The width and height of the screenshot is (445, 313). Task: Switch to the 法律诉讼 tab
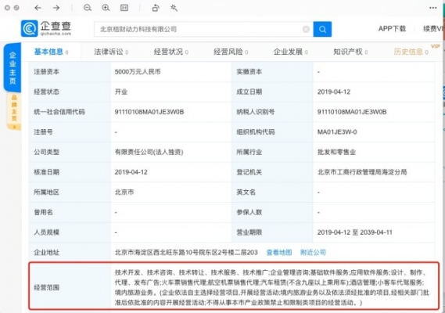111,52
